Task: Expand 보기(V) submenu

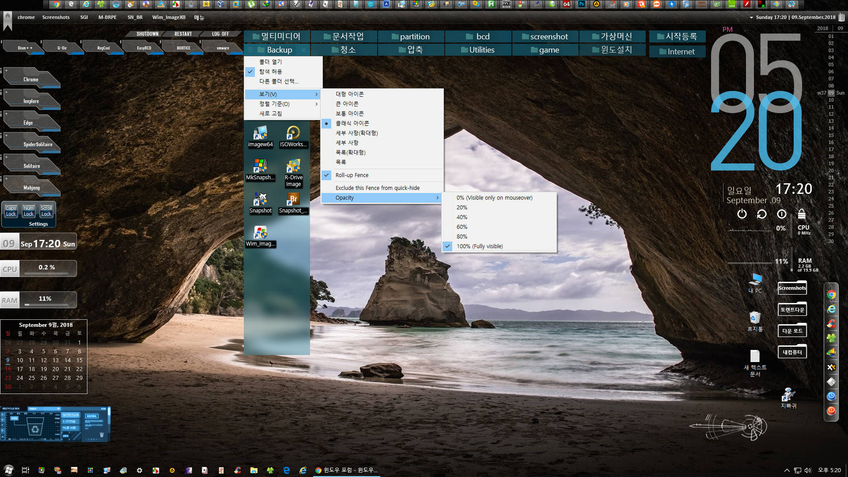Action: pyautogui.click(x=283, y=95)
